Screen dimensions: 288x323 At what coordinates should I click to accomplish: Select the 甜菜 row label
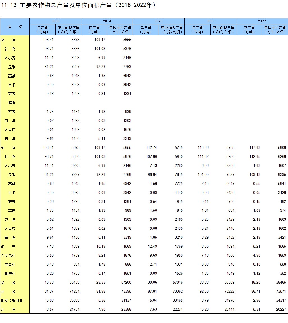click(x=8, y=283)
